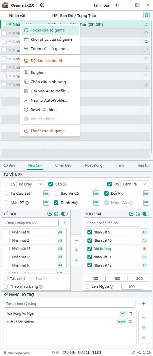This screenshot has height=356, width=153.
Task: Toggle the side panel layout icon
Action: (137, 5)
